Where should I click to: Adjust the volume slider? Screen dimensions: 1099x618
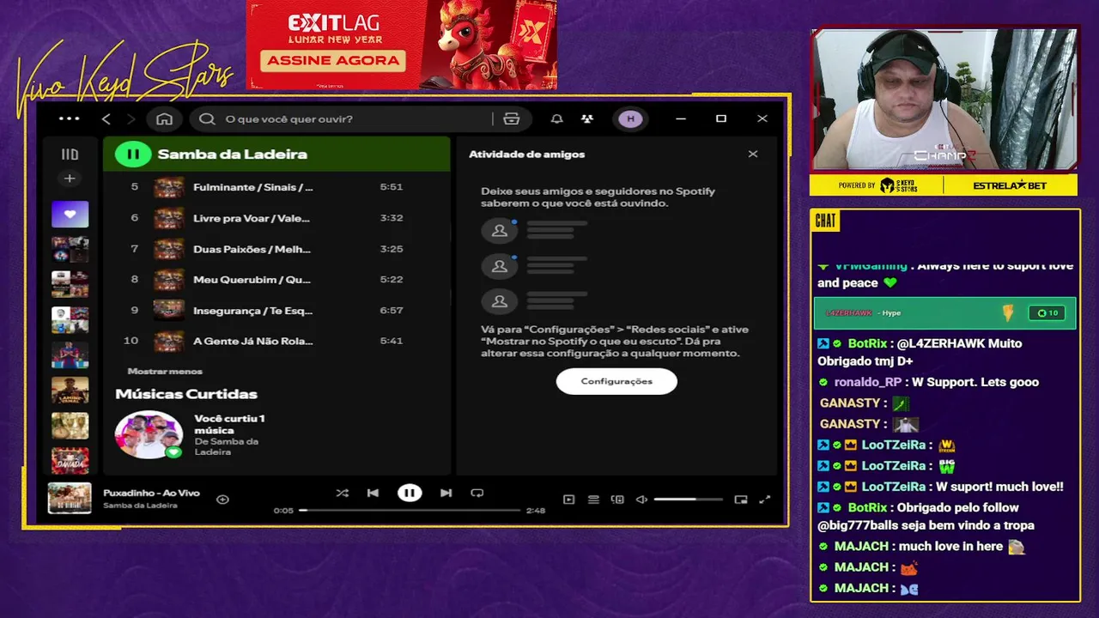[688, 500]
